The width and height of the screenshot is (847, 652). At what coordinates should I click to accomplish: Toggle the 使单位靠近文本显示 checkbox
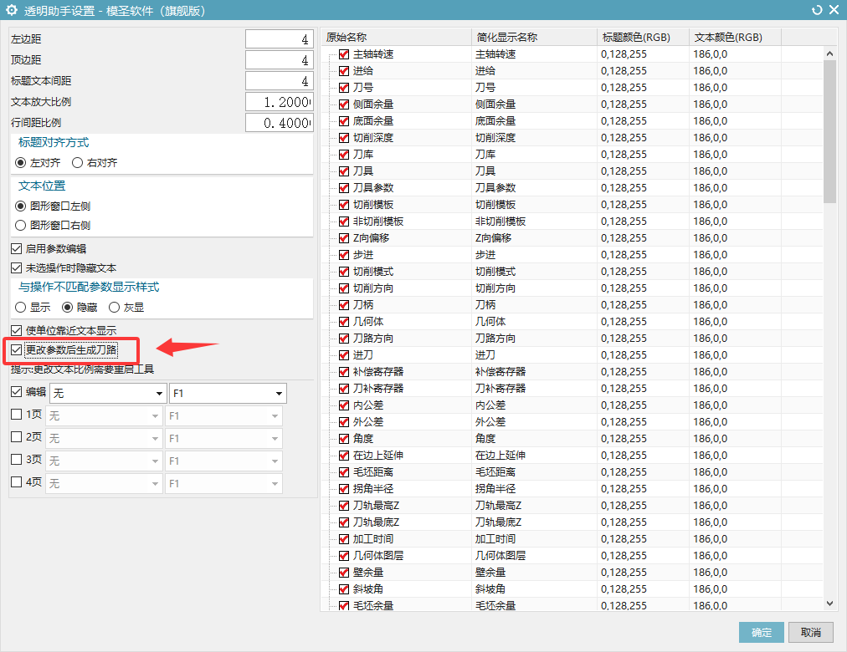click(x=16, y=330)
